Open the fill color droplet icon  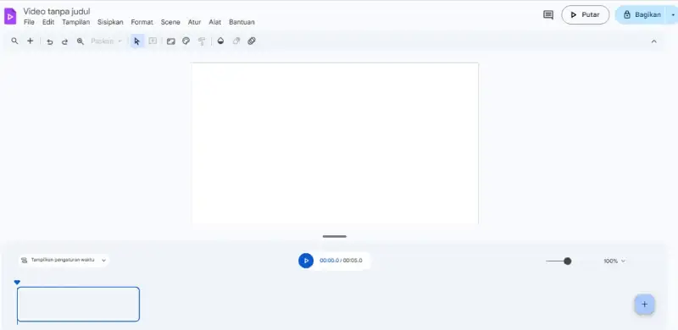pyautogui.click(x=220, y=41)
